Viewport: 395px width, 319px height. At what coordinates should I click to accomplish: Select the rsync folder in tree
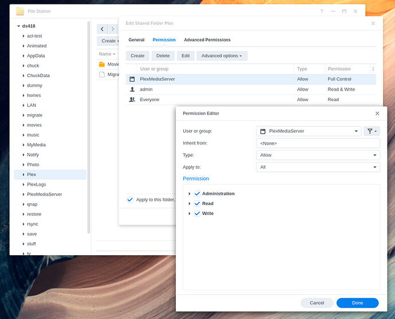[x=33, y=224]
